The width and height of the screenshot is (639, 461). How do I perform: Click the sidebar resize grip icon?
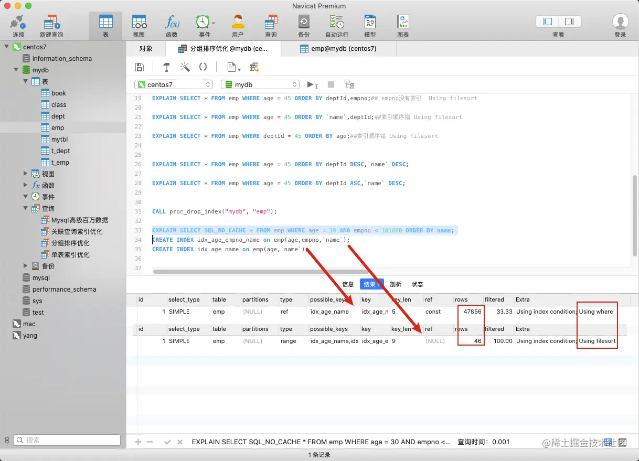click(7, 441)
